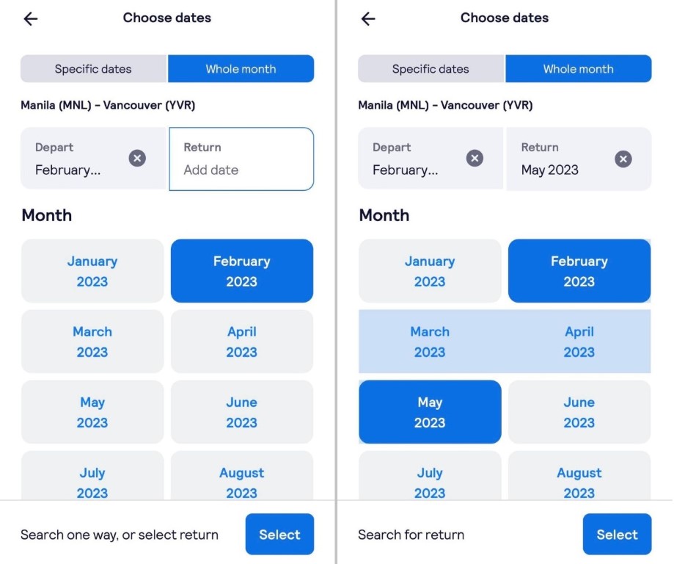This screenshot has height=564, width=674.
Task: Tap Select beside Search one way text
Action: (x=280, y=535)
